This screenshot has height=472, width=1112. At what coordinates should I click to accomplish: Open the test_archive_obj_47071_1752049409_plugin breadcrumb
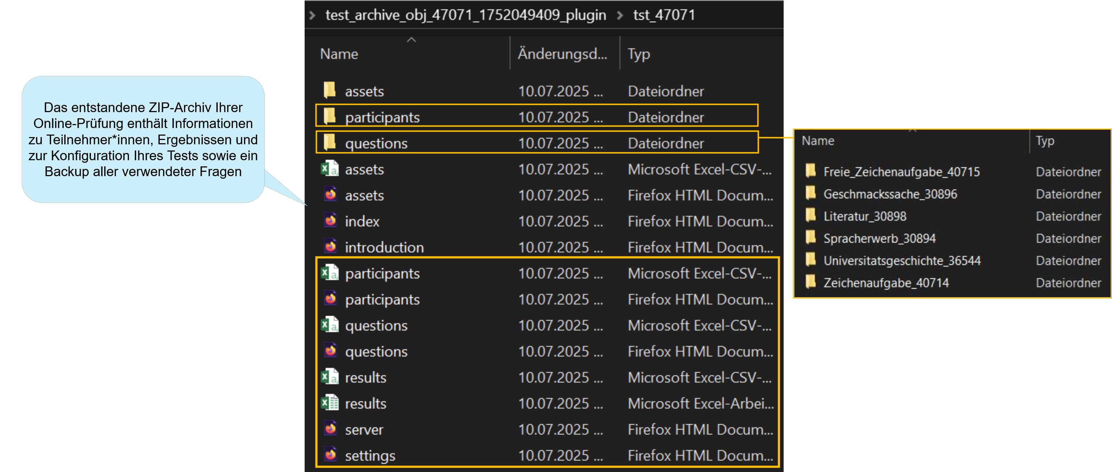point(465,15)
